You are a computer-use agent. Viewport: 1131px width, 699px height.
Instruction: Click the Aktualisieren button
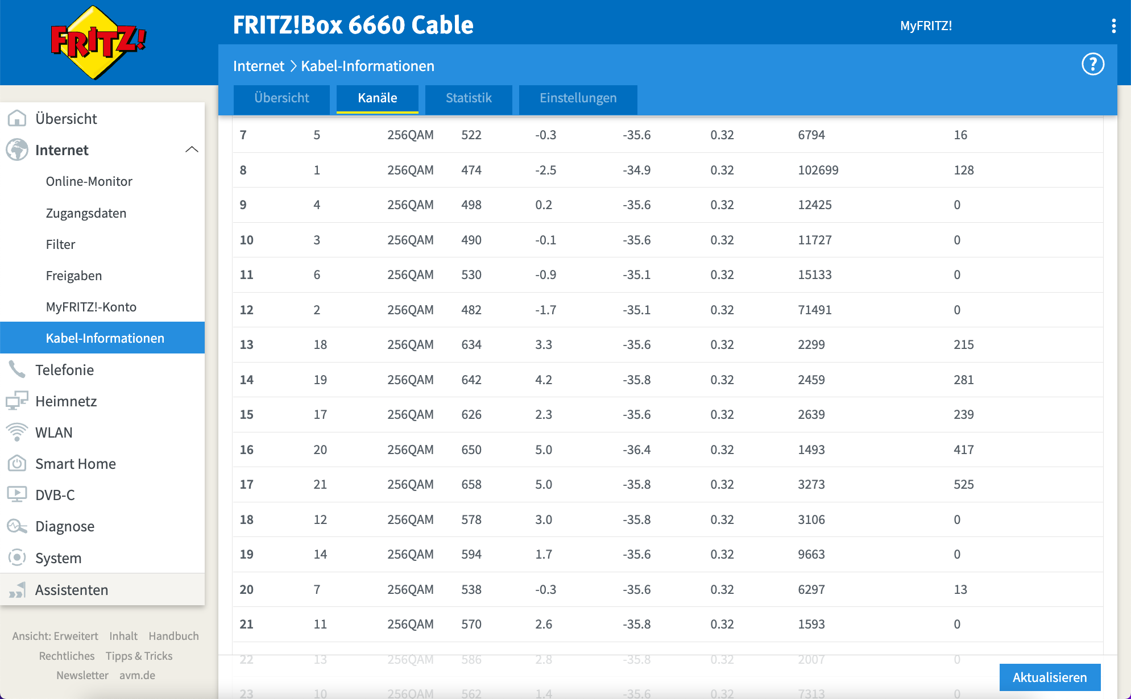coord(1050,677)
